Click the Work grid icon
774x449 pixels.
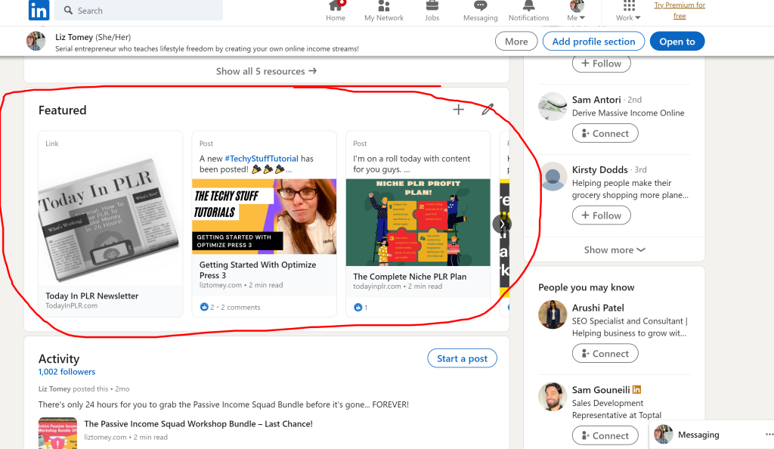point(629,5)
